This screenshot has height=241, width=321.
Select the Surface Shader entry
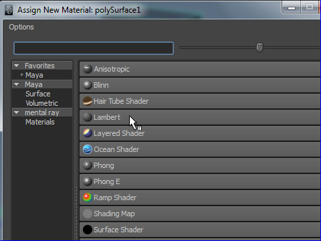200,230
